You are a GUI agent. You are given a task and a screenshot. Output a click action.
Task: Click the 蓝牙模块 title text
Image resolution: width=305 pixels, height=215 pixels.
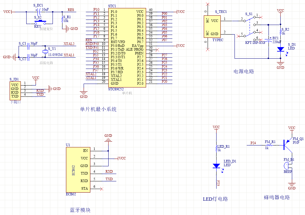click(80, 210)
